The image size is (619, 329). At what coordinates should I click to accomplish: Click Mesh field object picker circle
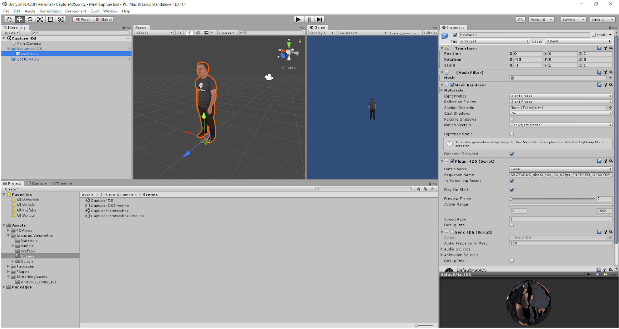pyautogui.click(x=611, y=78)
